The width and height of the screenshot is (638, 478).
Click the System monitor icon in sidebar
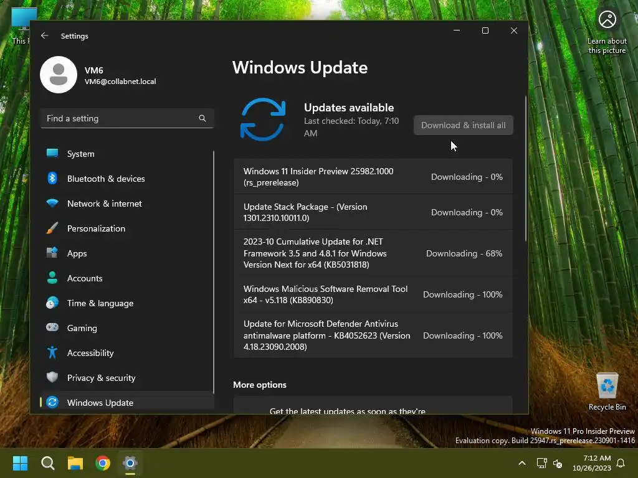coord(52,153)
